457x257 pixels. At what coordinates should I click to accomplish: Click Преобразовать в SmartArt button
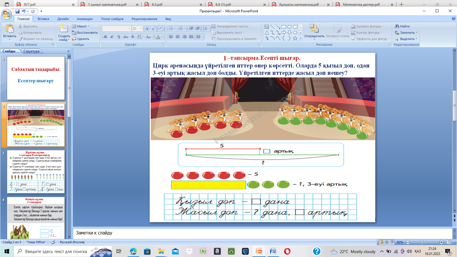pyautogui.click(x=235, y=39)
